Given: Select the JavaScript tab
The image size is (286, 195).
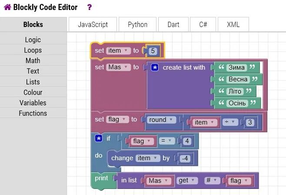Looking at the screenshot, I should pyautogui.click(x=92, y=24).
